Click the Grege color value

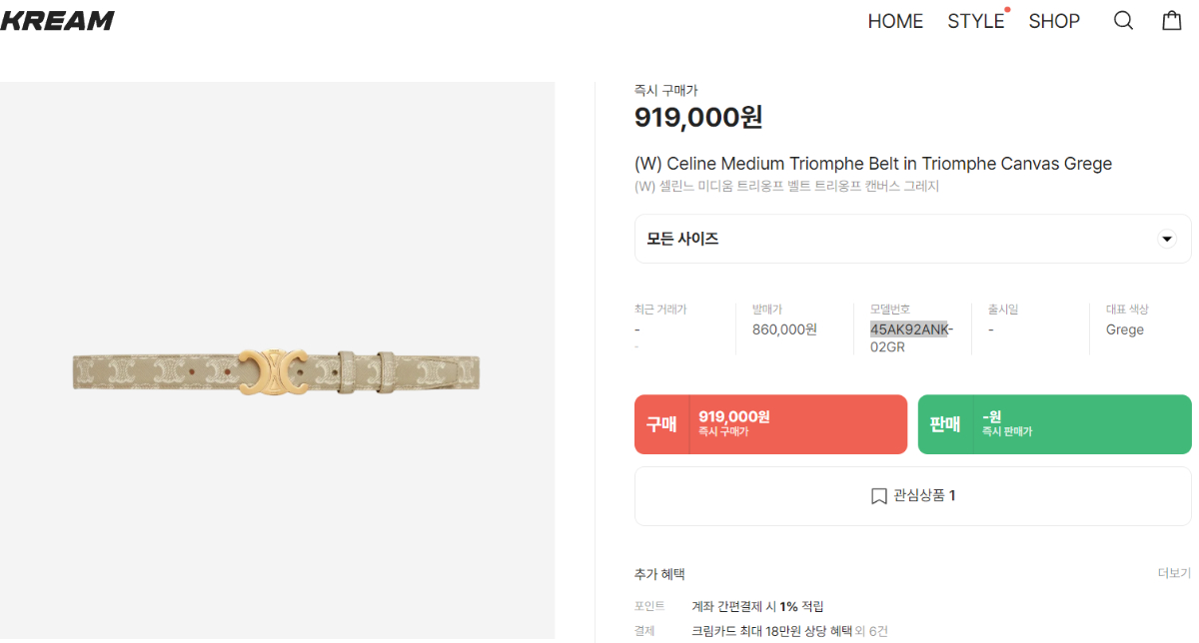tap(1124, 329)
